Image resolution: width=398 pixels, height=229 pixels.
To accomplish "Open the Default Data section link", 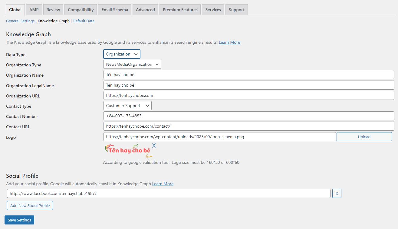I will click(x=84, y=21).
